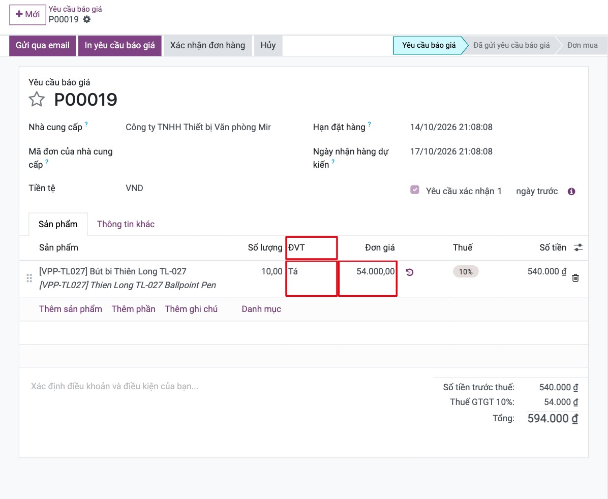The image size is (608, 499).
Task: Click Thêm sản phẩm link
Action: coord(71,309)
